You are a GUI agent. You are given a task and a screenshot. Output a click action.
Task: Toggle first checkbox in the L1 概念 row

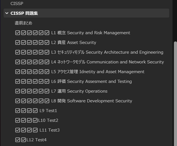click(x=18, y=33)
